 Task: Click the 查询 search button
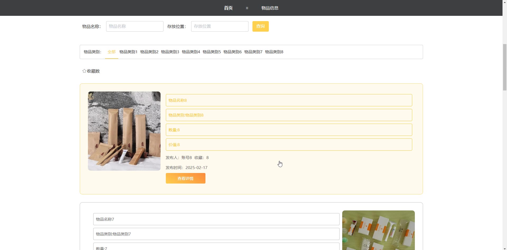tap(260, 26)
